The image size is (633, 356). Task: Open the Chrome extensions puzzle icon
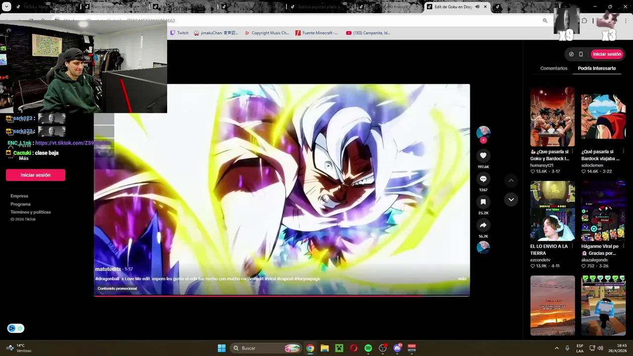coord(585,21)
